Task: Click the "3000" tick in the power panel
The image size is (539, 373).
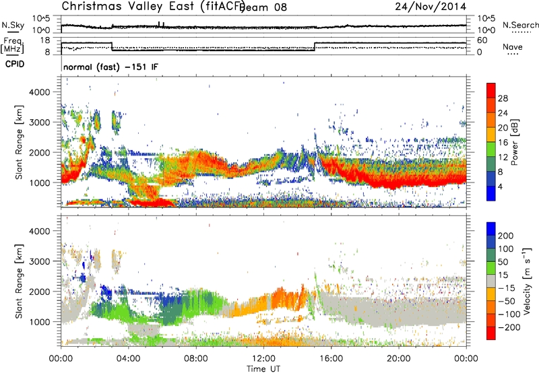Action: tap(39, 123)
